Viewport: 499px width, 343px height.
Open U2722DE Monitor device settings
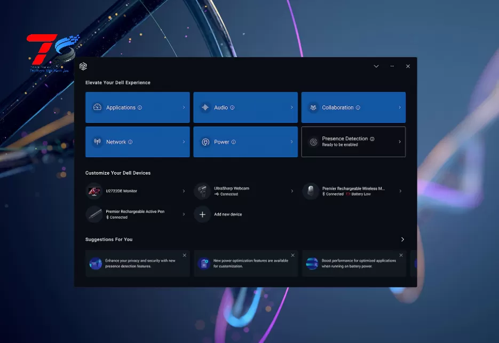coord(137,191)
